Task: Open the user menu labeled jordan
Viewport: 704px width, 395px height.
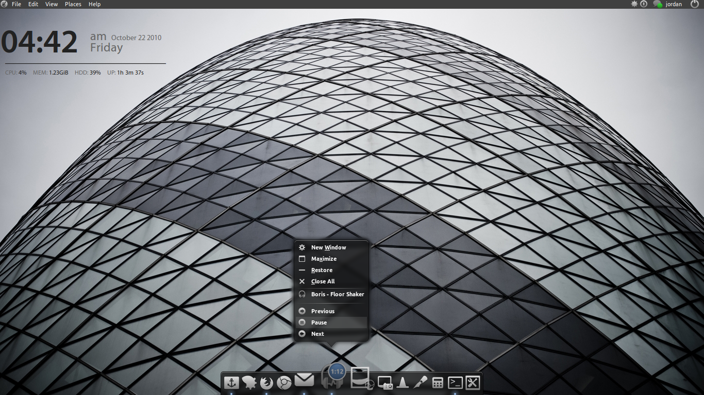Action: [x=674, y=4]
